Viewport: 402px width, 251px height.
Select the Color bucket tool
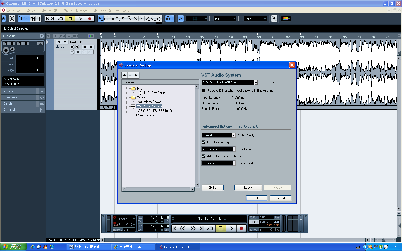[x=159, y=19]
